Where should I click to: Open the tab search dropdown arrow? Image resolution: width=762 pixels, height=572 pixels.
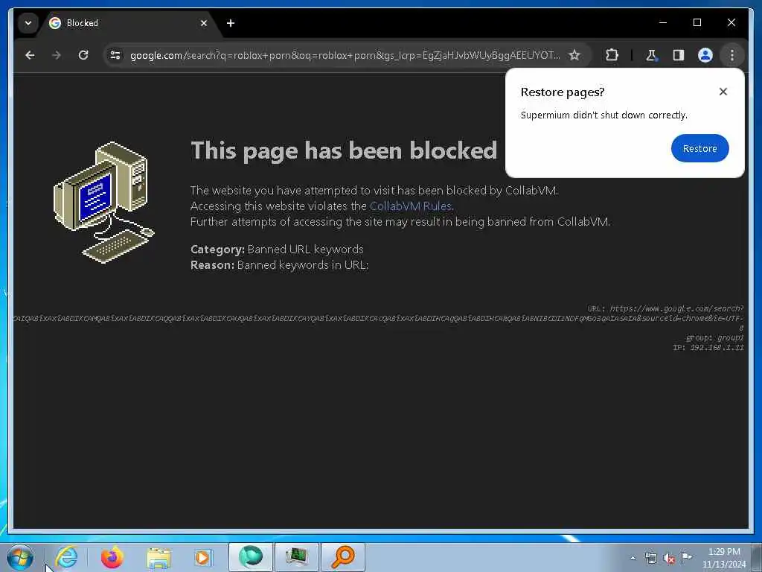tap(28, 23)
